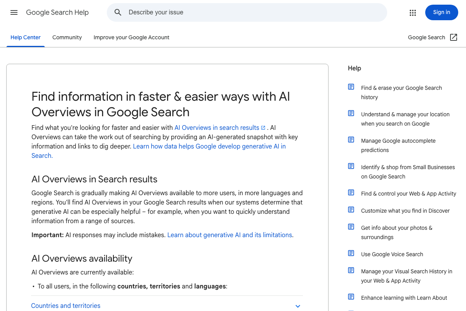Image resolution: width=466 pixels, height=311 pixels.
Task: Click article icon beside Find & erase history
Action: tap(351, 87)
